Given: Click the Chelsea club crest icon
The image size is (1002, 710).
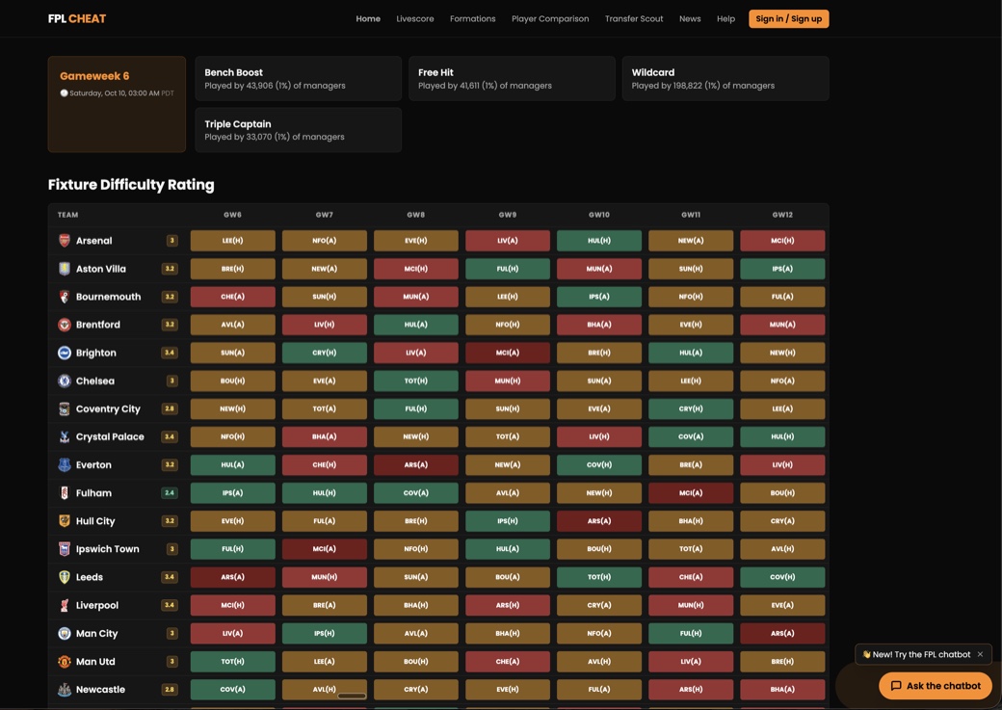Looking at the screenshot, I should click(65, 381).
